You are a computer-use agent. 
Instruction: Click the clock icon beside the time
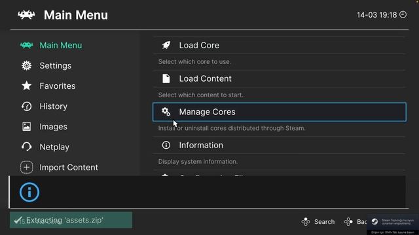[x=403, y=14]
